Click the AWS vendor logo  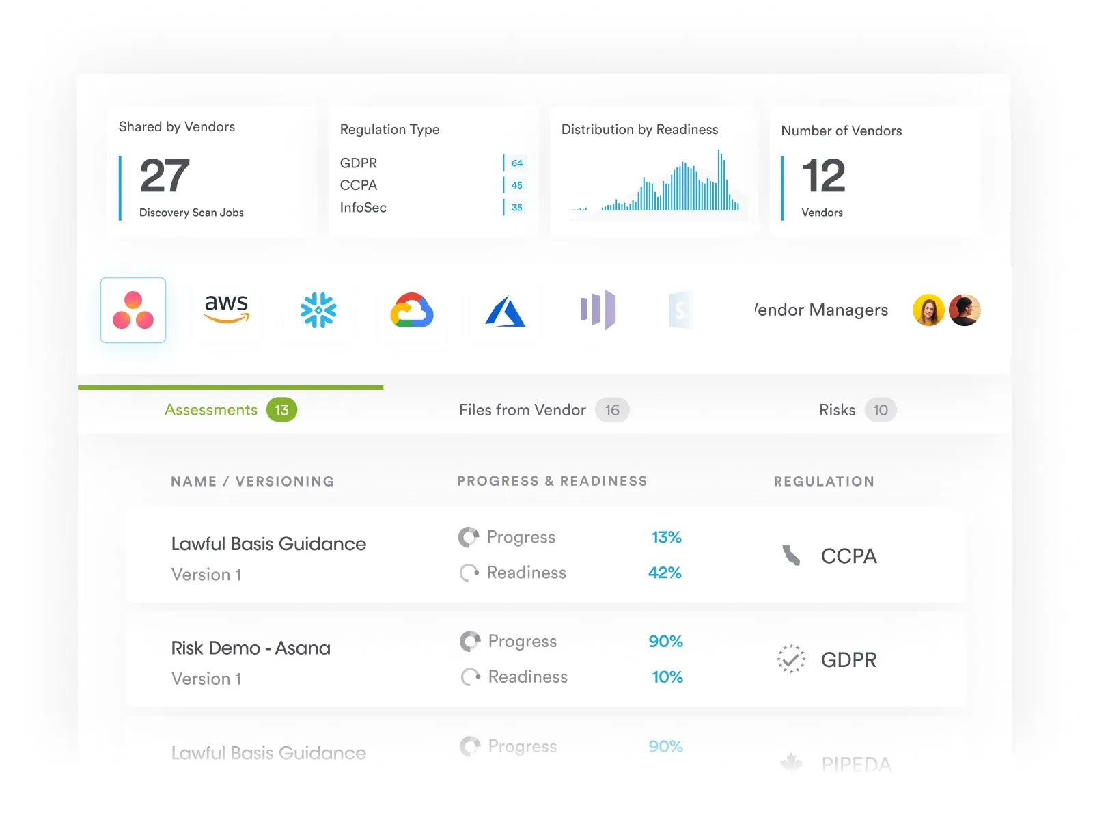[227, 309]
